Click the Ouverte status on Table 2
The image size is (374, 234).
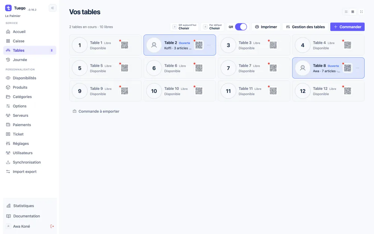[x=184, y=43]
